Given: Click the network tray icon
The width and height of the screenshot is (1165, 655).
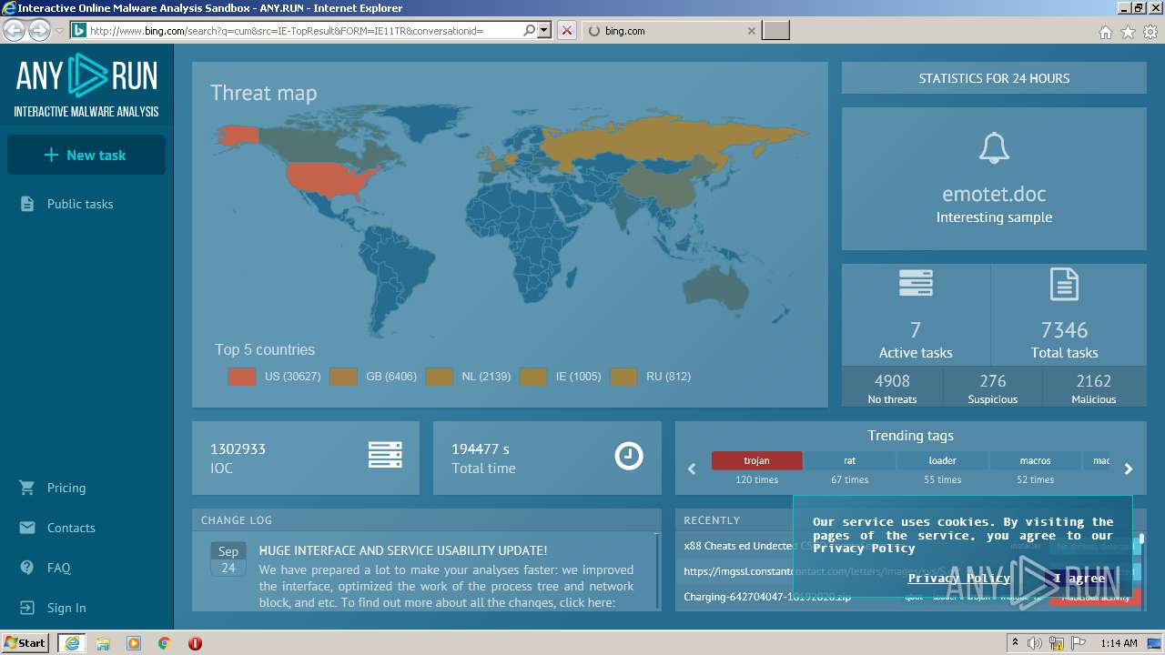Looking at the screenshot, I should pos(1057,643).
